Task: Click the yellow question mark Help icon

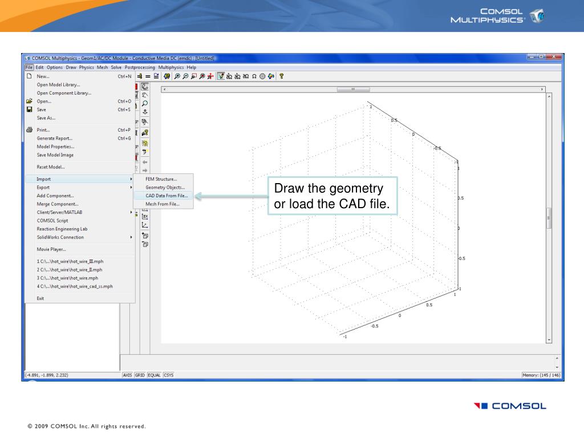Action: point(282,76)
